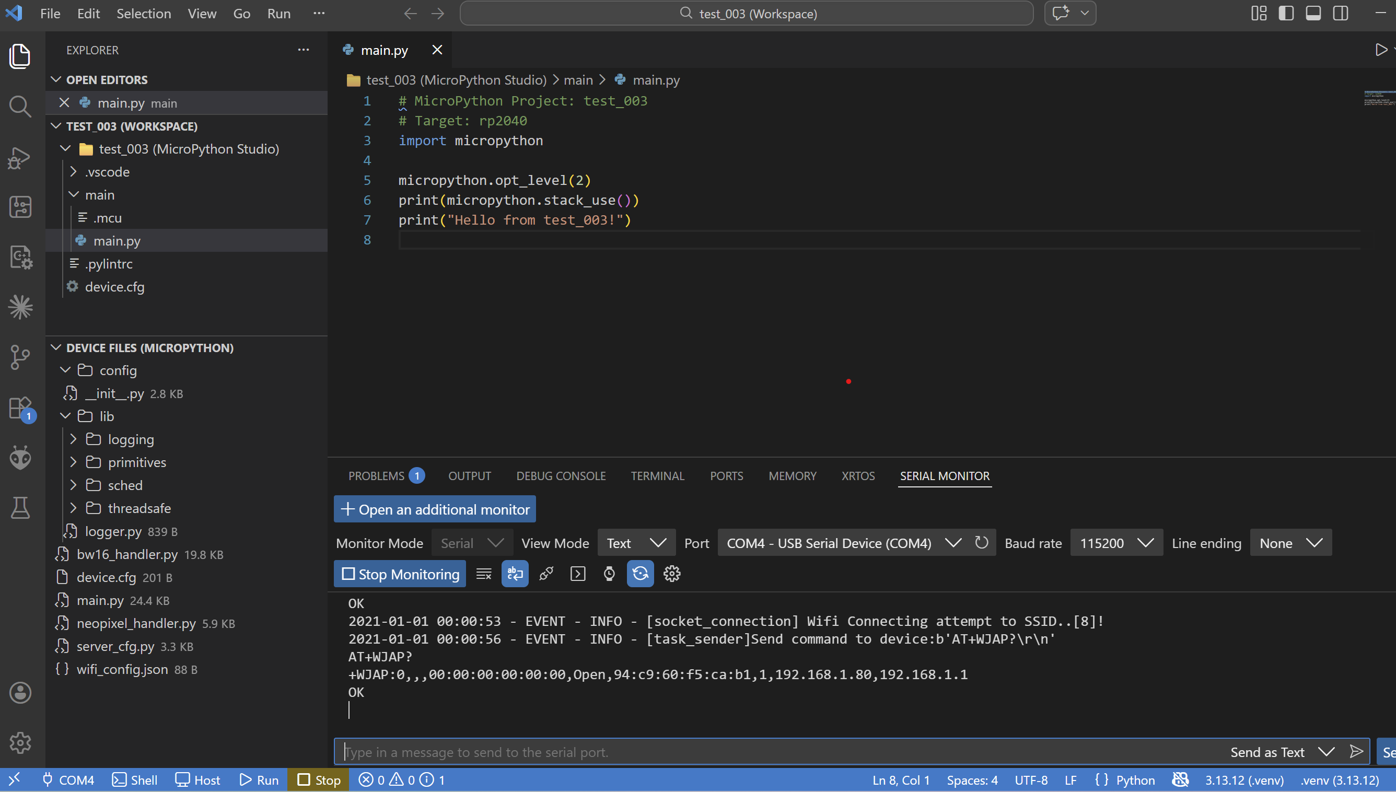Open the Line ending dropdown

pyautogui.click(x=1291, y=543)
